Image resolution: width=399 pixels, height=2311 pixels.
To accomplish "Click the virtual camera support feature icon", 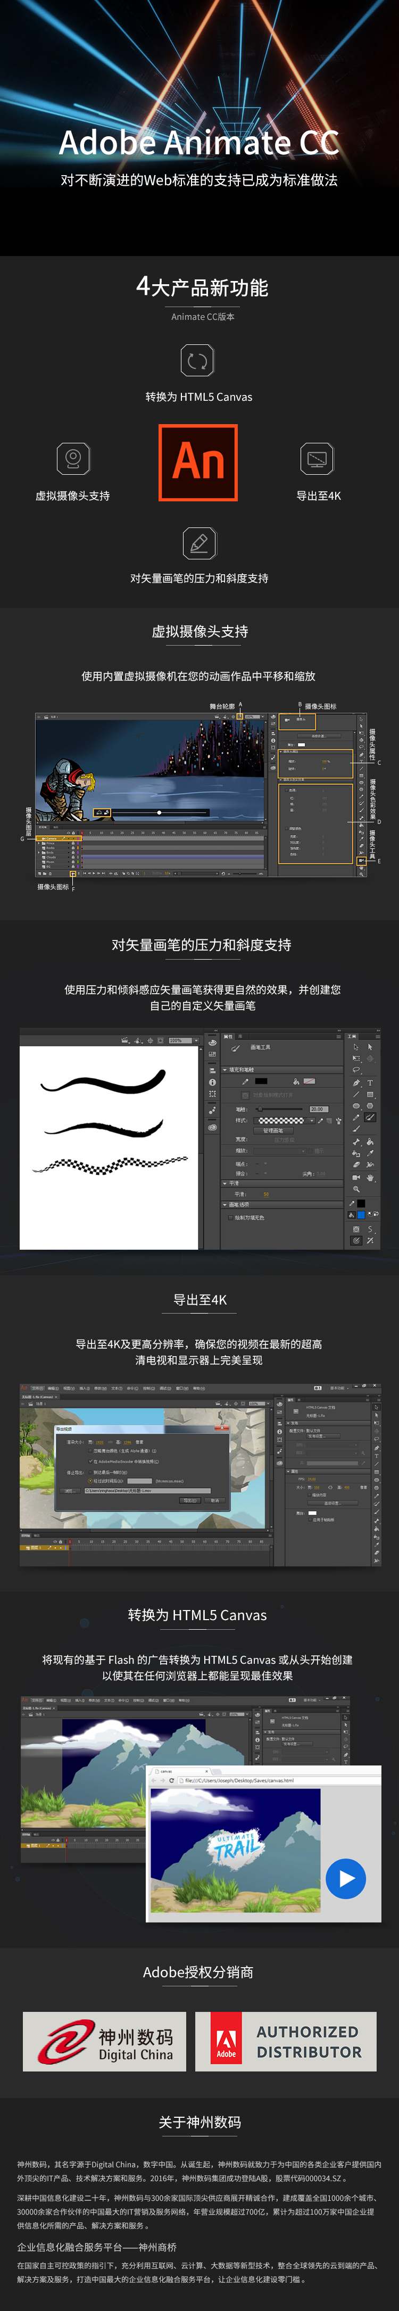I will tap(73, 459).
